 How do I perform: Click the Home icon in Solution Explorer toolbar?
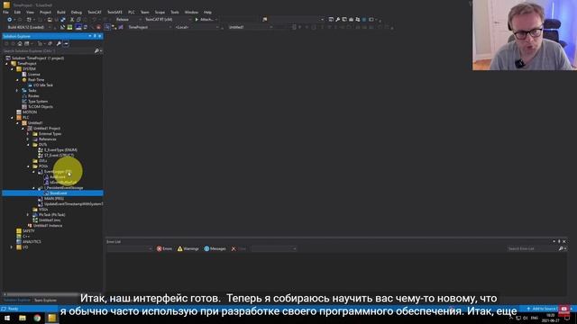pyautogui.click(x=20, y=44)
